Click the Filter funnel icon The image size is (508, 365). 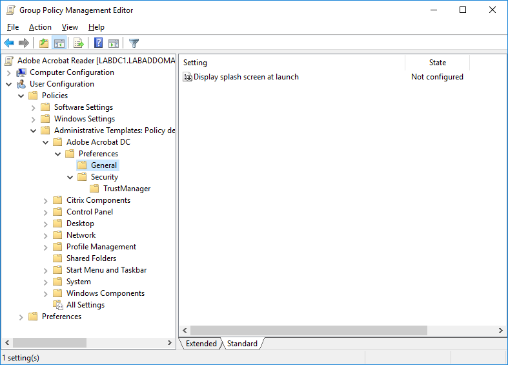(134, 43)
